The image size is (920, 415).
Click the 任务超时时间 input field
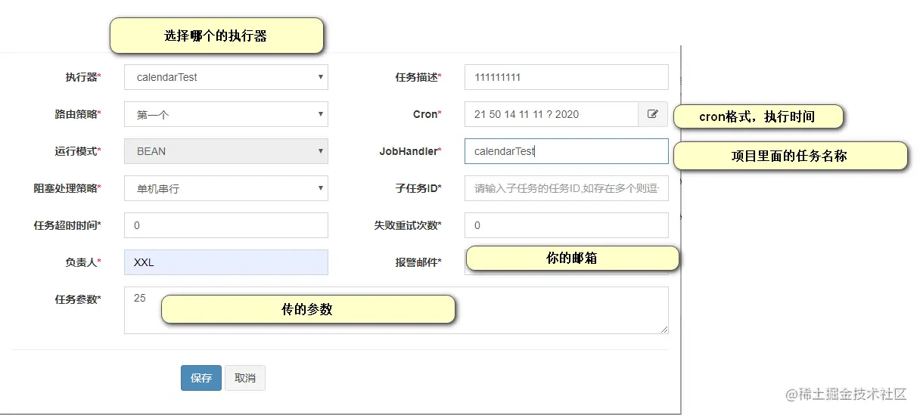pyautogui.click(x=226, y=225)
